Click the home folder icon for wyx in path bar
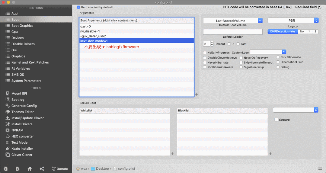The height and width of the screenshot is (173, 326). tap(78, 169)
